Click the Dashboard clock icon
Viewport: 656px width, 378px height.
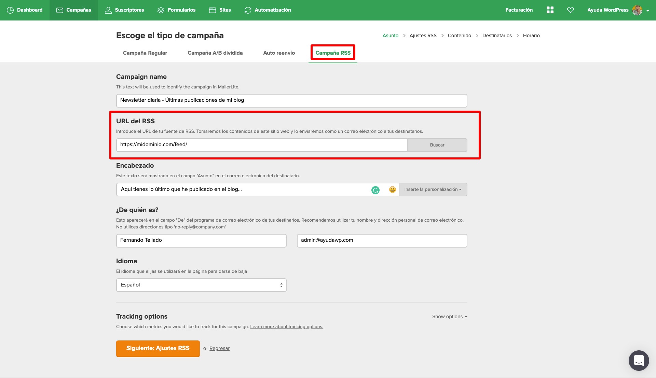pos(10,10)
